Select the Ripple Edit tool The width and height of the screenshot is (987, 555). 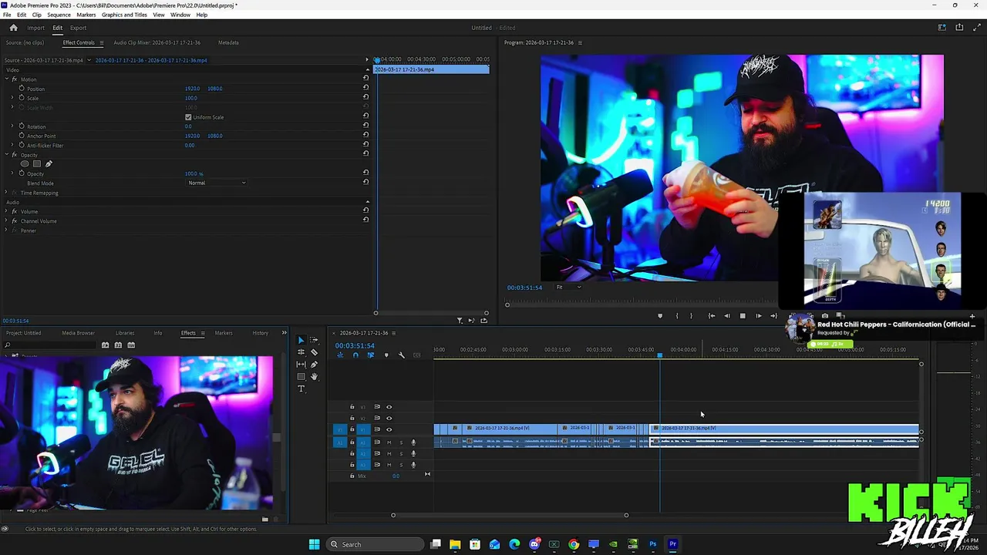(301, 352)
